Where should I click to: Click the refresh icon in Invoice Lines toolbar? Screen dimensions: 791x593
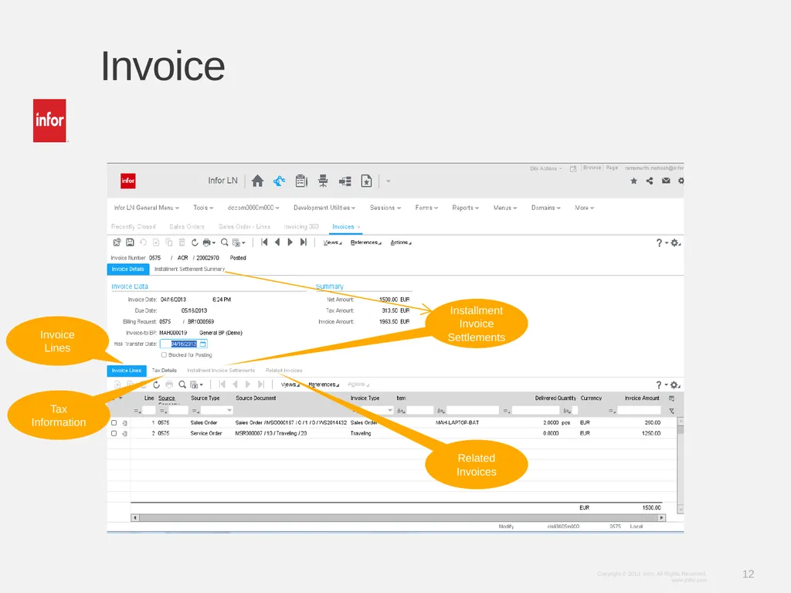(x=156, y=385)
